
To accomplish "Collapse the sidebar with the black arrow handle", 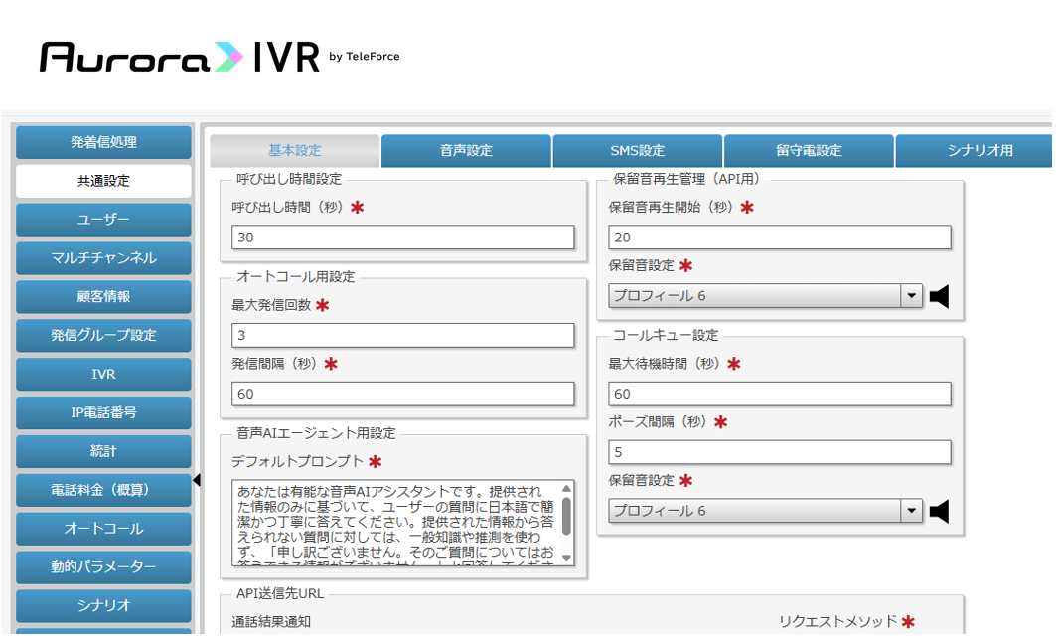I will pos(197,480).
